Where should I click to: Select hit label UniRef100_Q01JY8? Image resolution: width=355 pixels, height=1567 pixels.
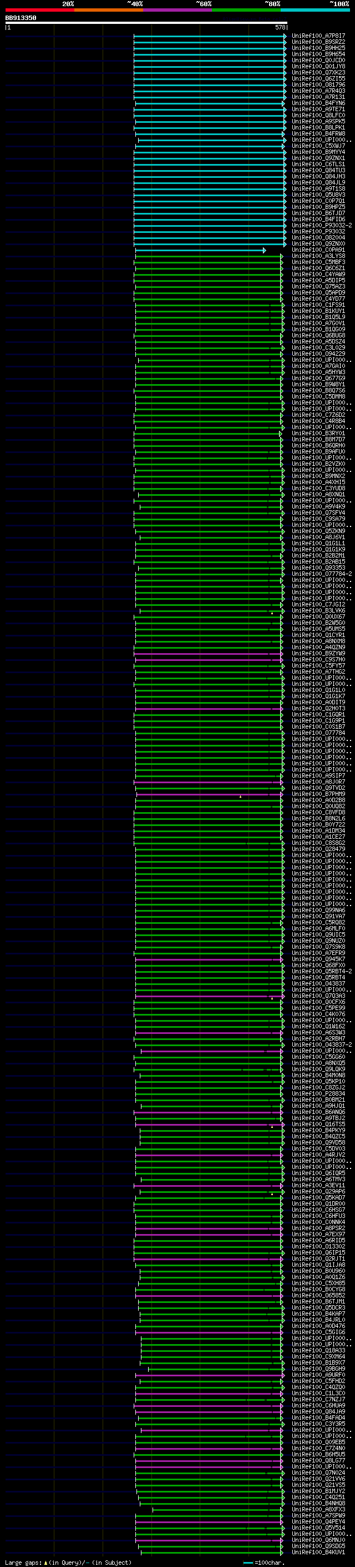pyautogui.click(x=318, y=66)
